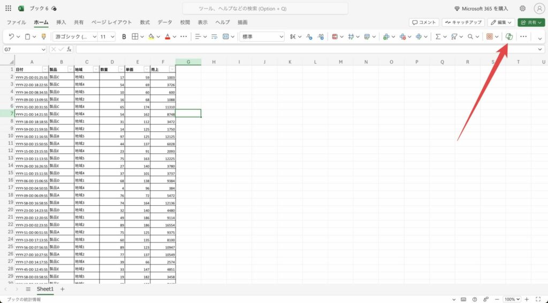Collapse the ribbon with the chevron

coord(540,38)
